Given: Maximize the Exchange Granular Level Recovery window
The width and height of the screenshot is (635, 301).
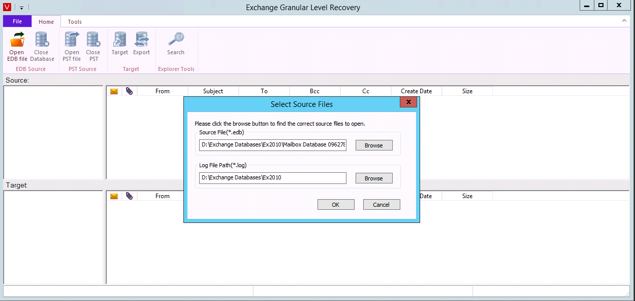Looking at the screenshot, I should pyautogui.click(x=600, y=6).
